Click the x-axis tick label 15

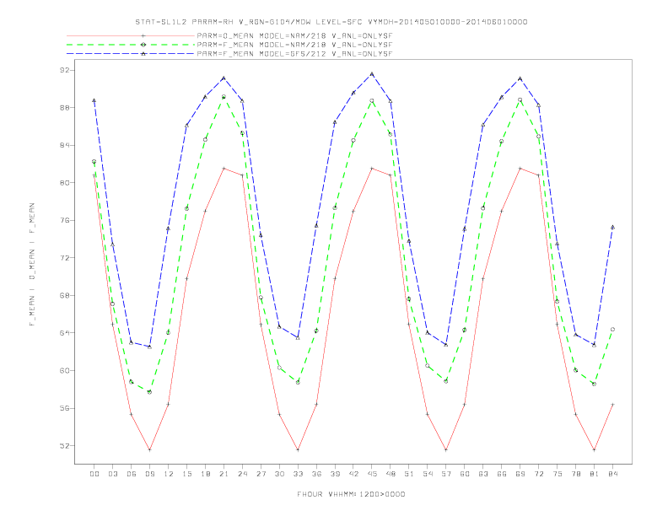(187, 474)
